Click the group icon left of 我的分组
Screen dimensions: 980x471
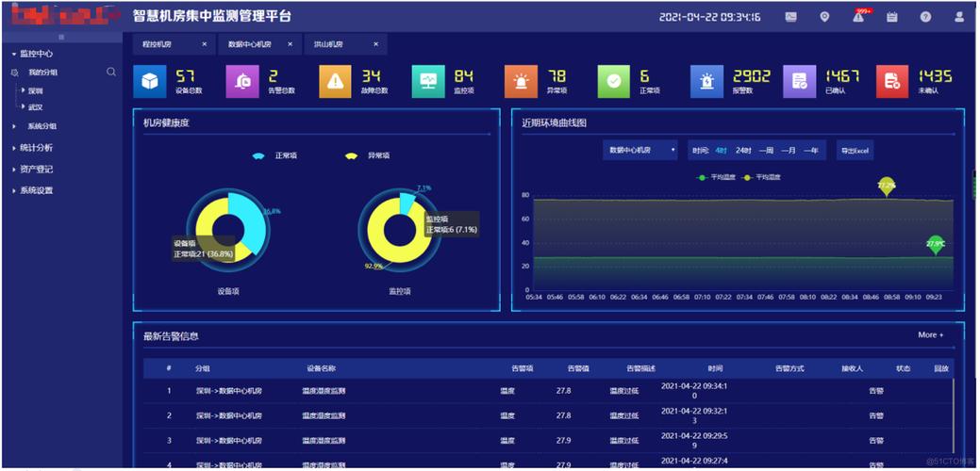[x=14, y=73]
